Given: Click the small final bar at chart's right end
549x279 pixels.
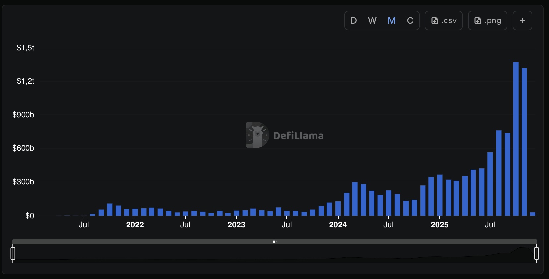Looking at the screenshot, I should (532, 214).
